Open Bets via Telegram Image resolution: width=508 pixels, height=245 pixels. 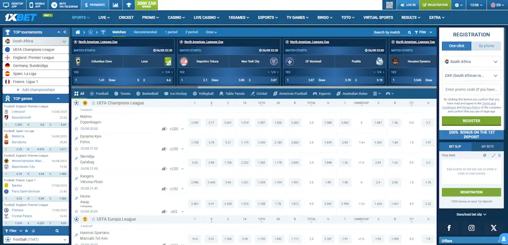click(x=65, y=5)
